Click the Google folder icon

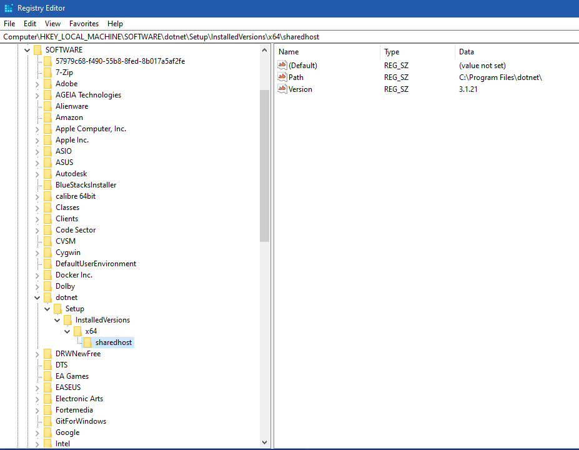[x=47, y=432]
